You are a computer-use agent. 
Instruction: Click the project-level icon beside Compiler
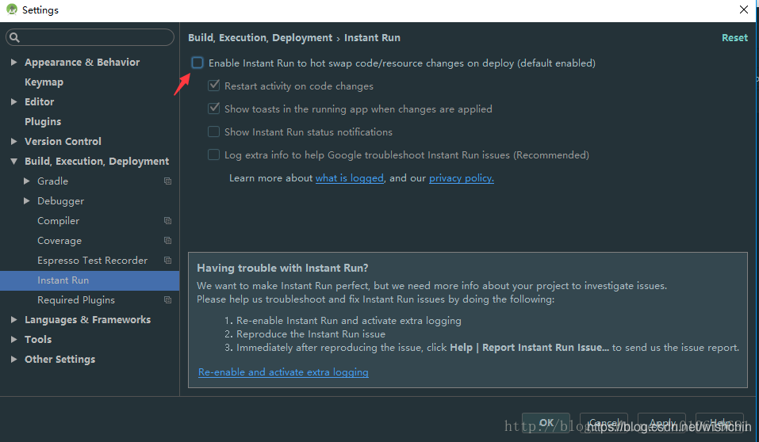[x=167, y=220]
